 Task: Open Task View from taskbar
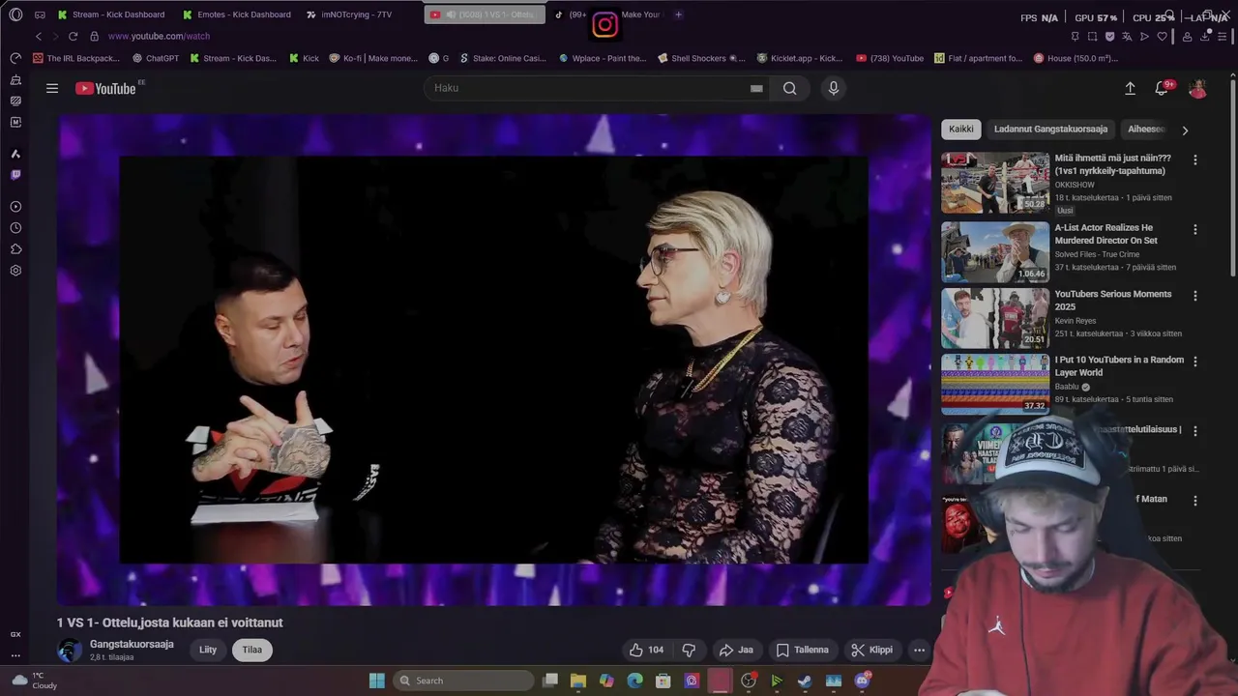550,681
